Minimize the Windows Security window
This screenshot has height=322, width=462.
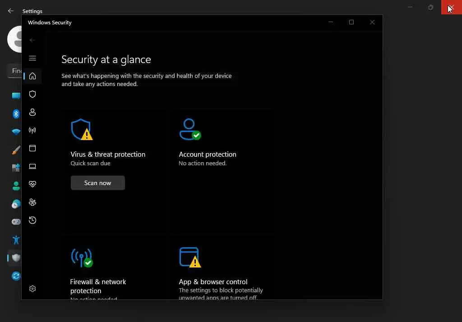(331, 23)
